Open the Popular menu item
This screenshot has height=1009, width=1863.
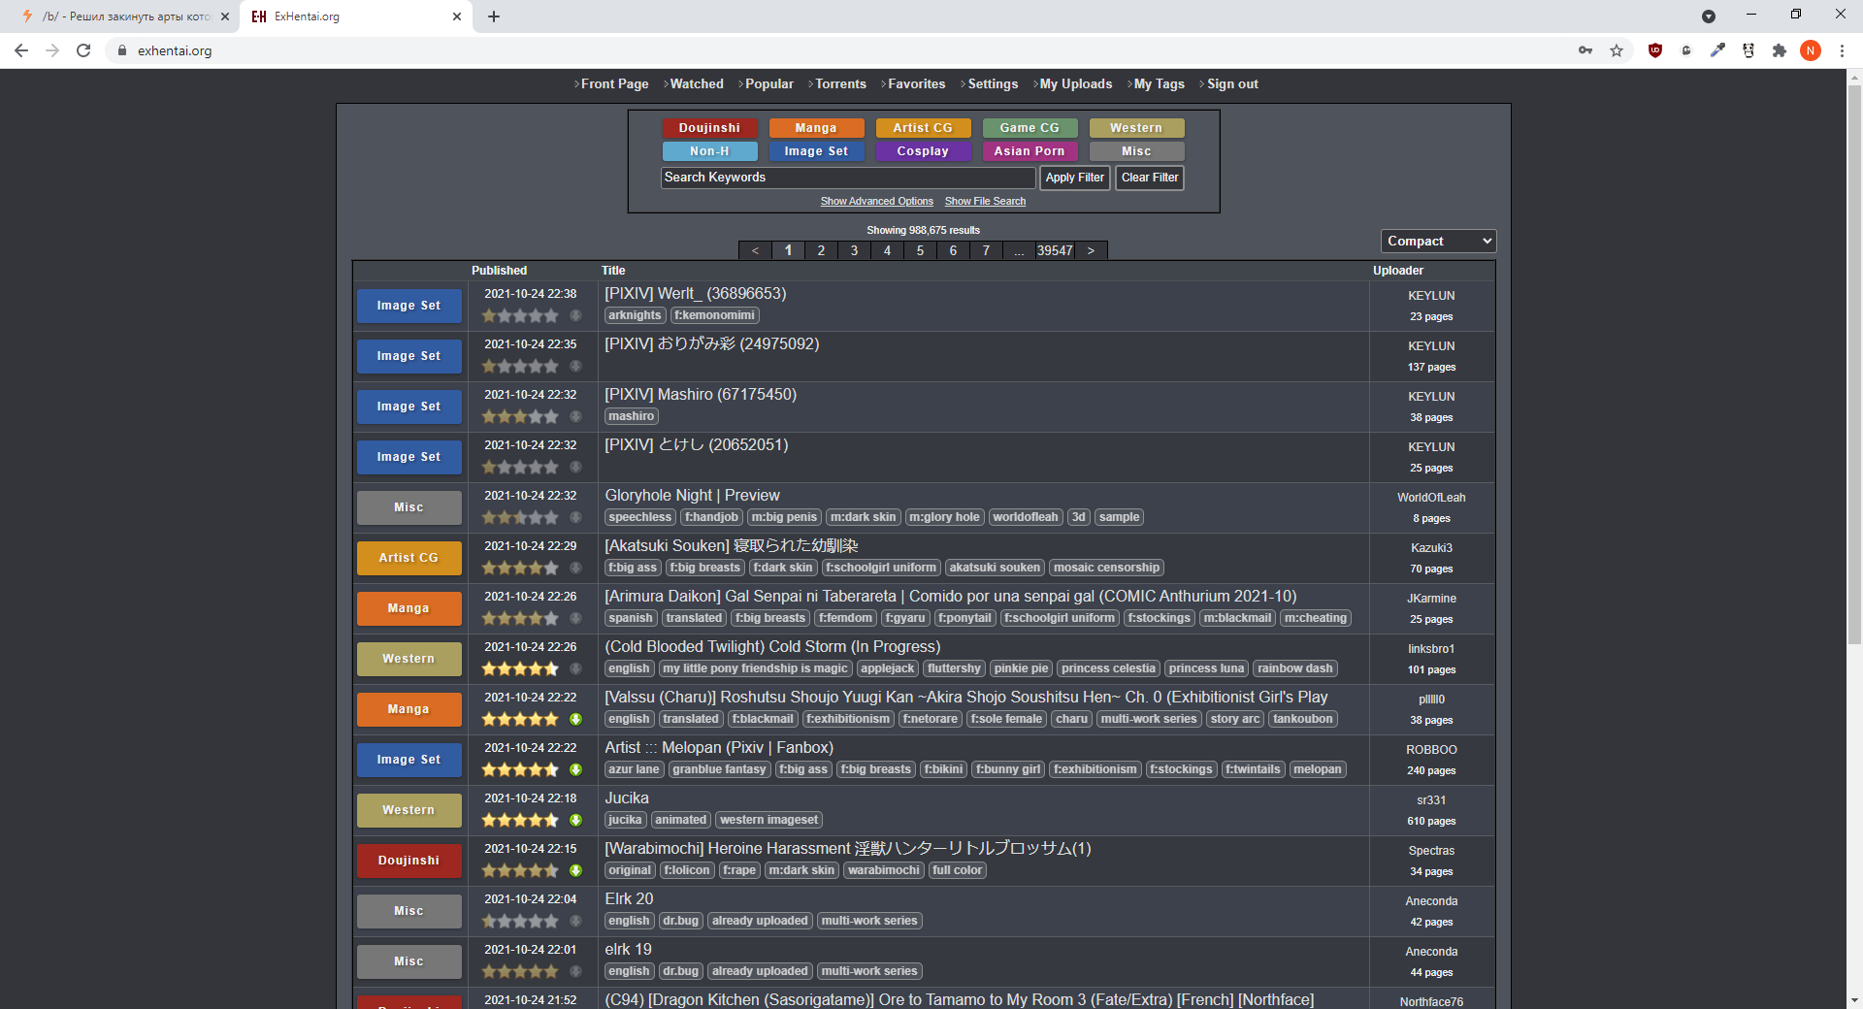(x=769, y=84)
